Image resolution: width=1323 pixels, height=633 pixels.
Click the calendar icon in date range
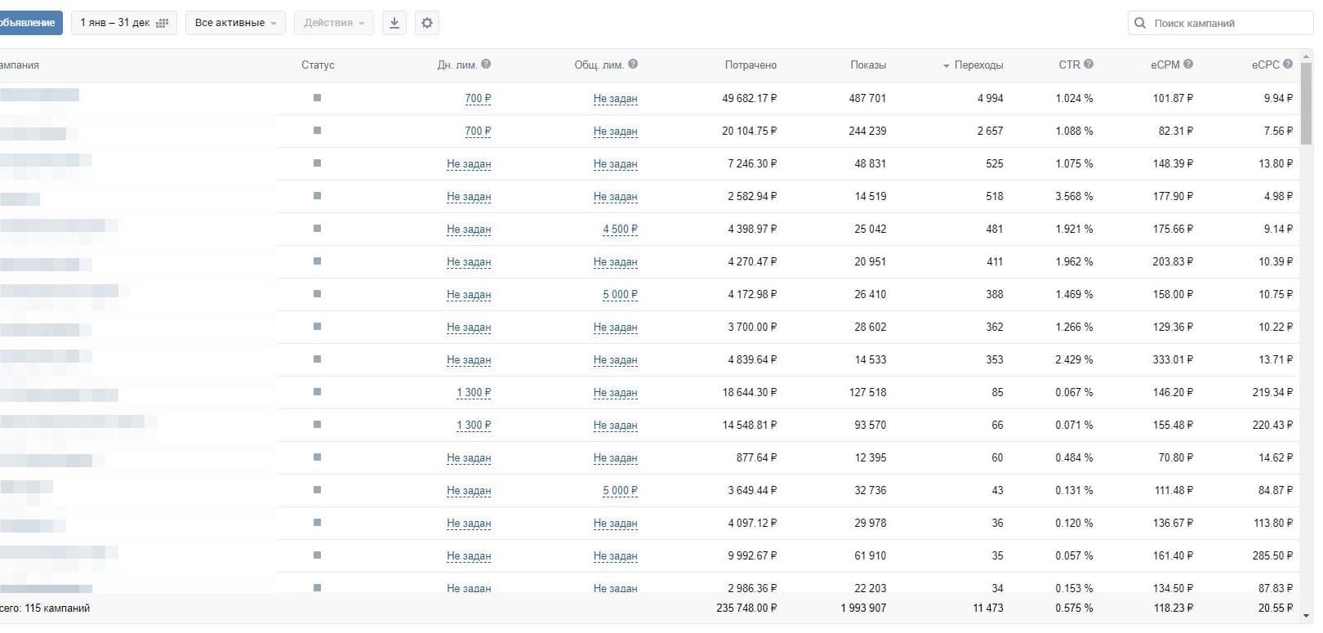[162, 23]
